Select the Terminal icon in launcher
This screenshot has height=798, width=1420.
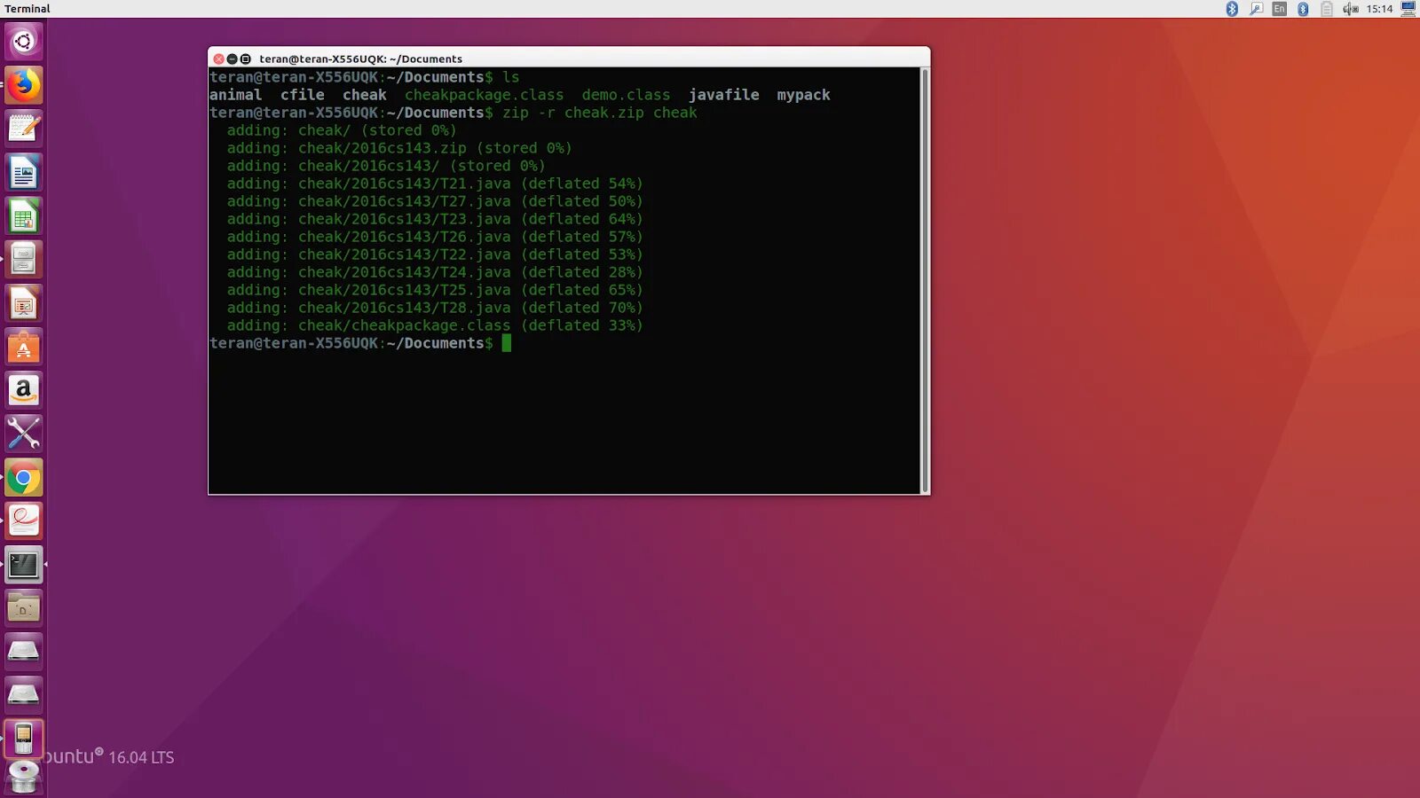click(x=24, y=565)
